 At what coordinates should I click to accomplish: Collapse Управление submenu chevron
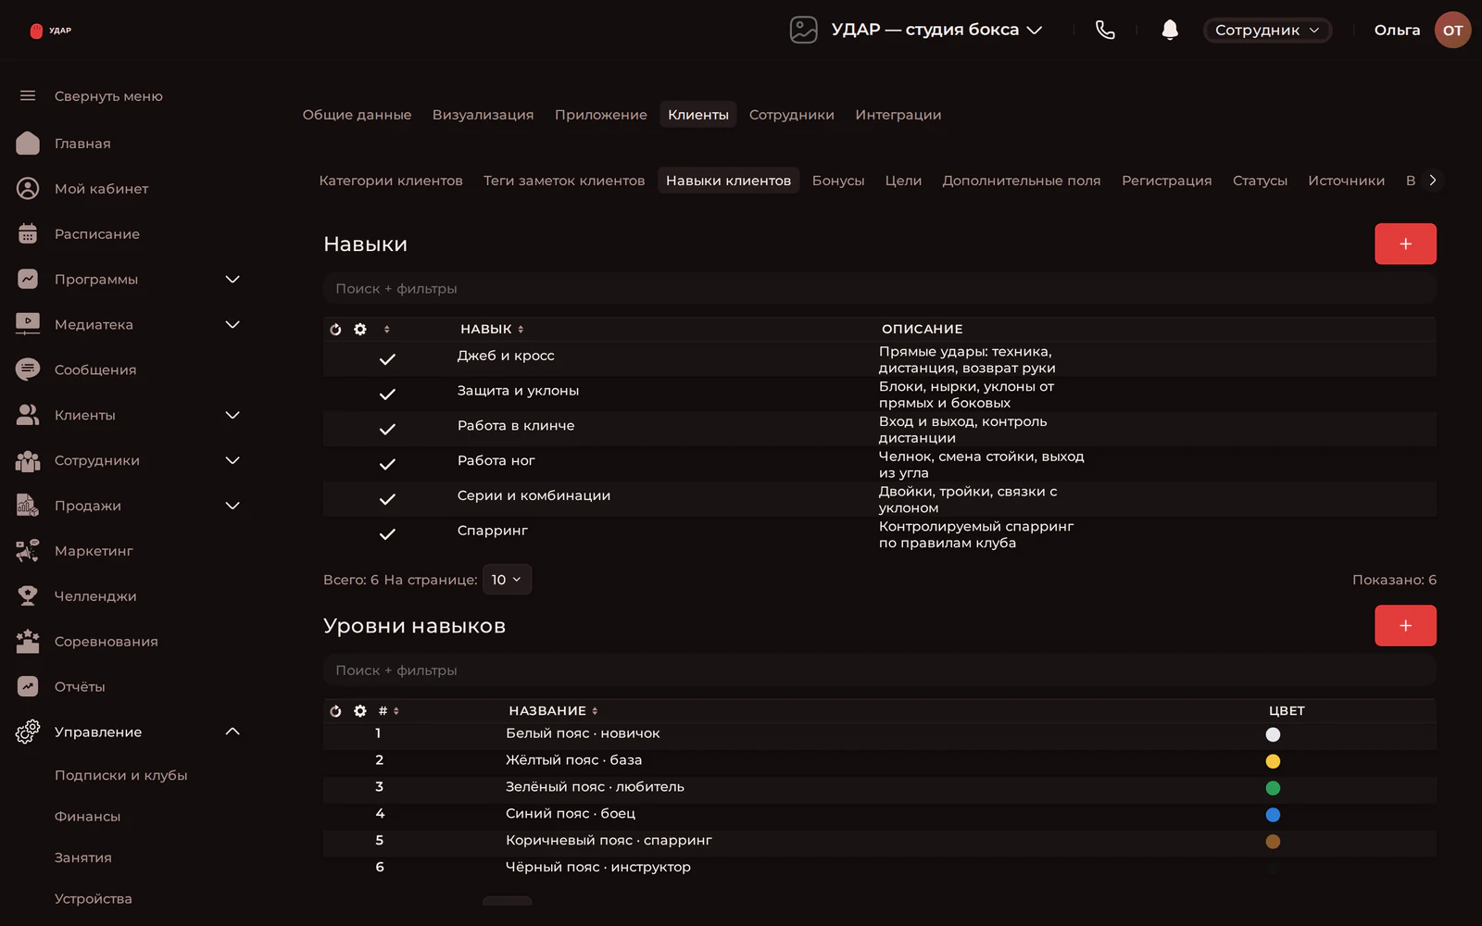pyautogui.click(x=232, y=732)
